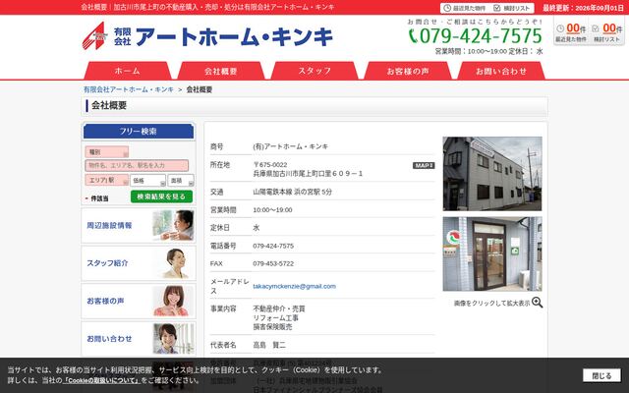The width and height of the screenshot is (629, 393).
Task: Click the 〒675-0022 postal code text
Action: pyautogui.click(x=270, y=165)
